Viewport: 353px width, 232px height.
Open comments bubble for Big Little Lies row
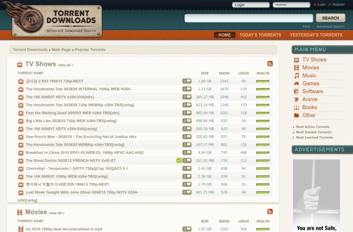(x=187, y=121)
